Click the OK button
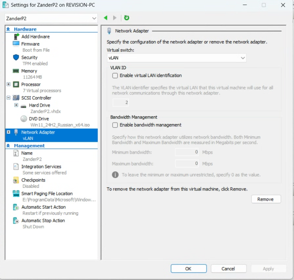 click(189, 269)
